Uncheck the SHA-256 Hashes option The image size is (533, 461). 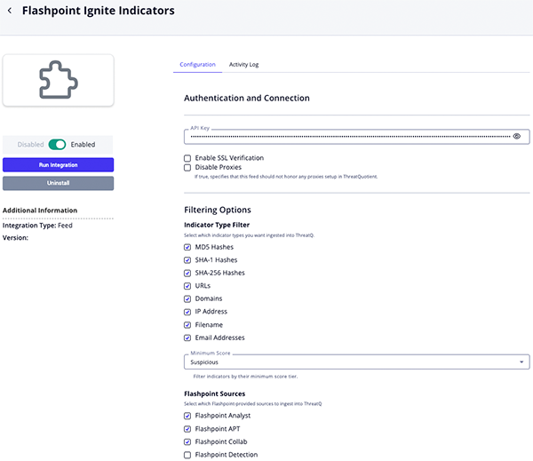coord(187,273)
